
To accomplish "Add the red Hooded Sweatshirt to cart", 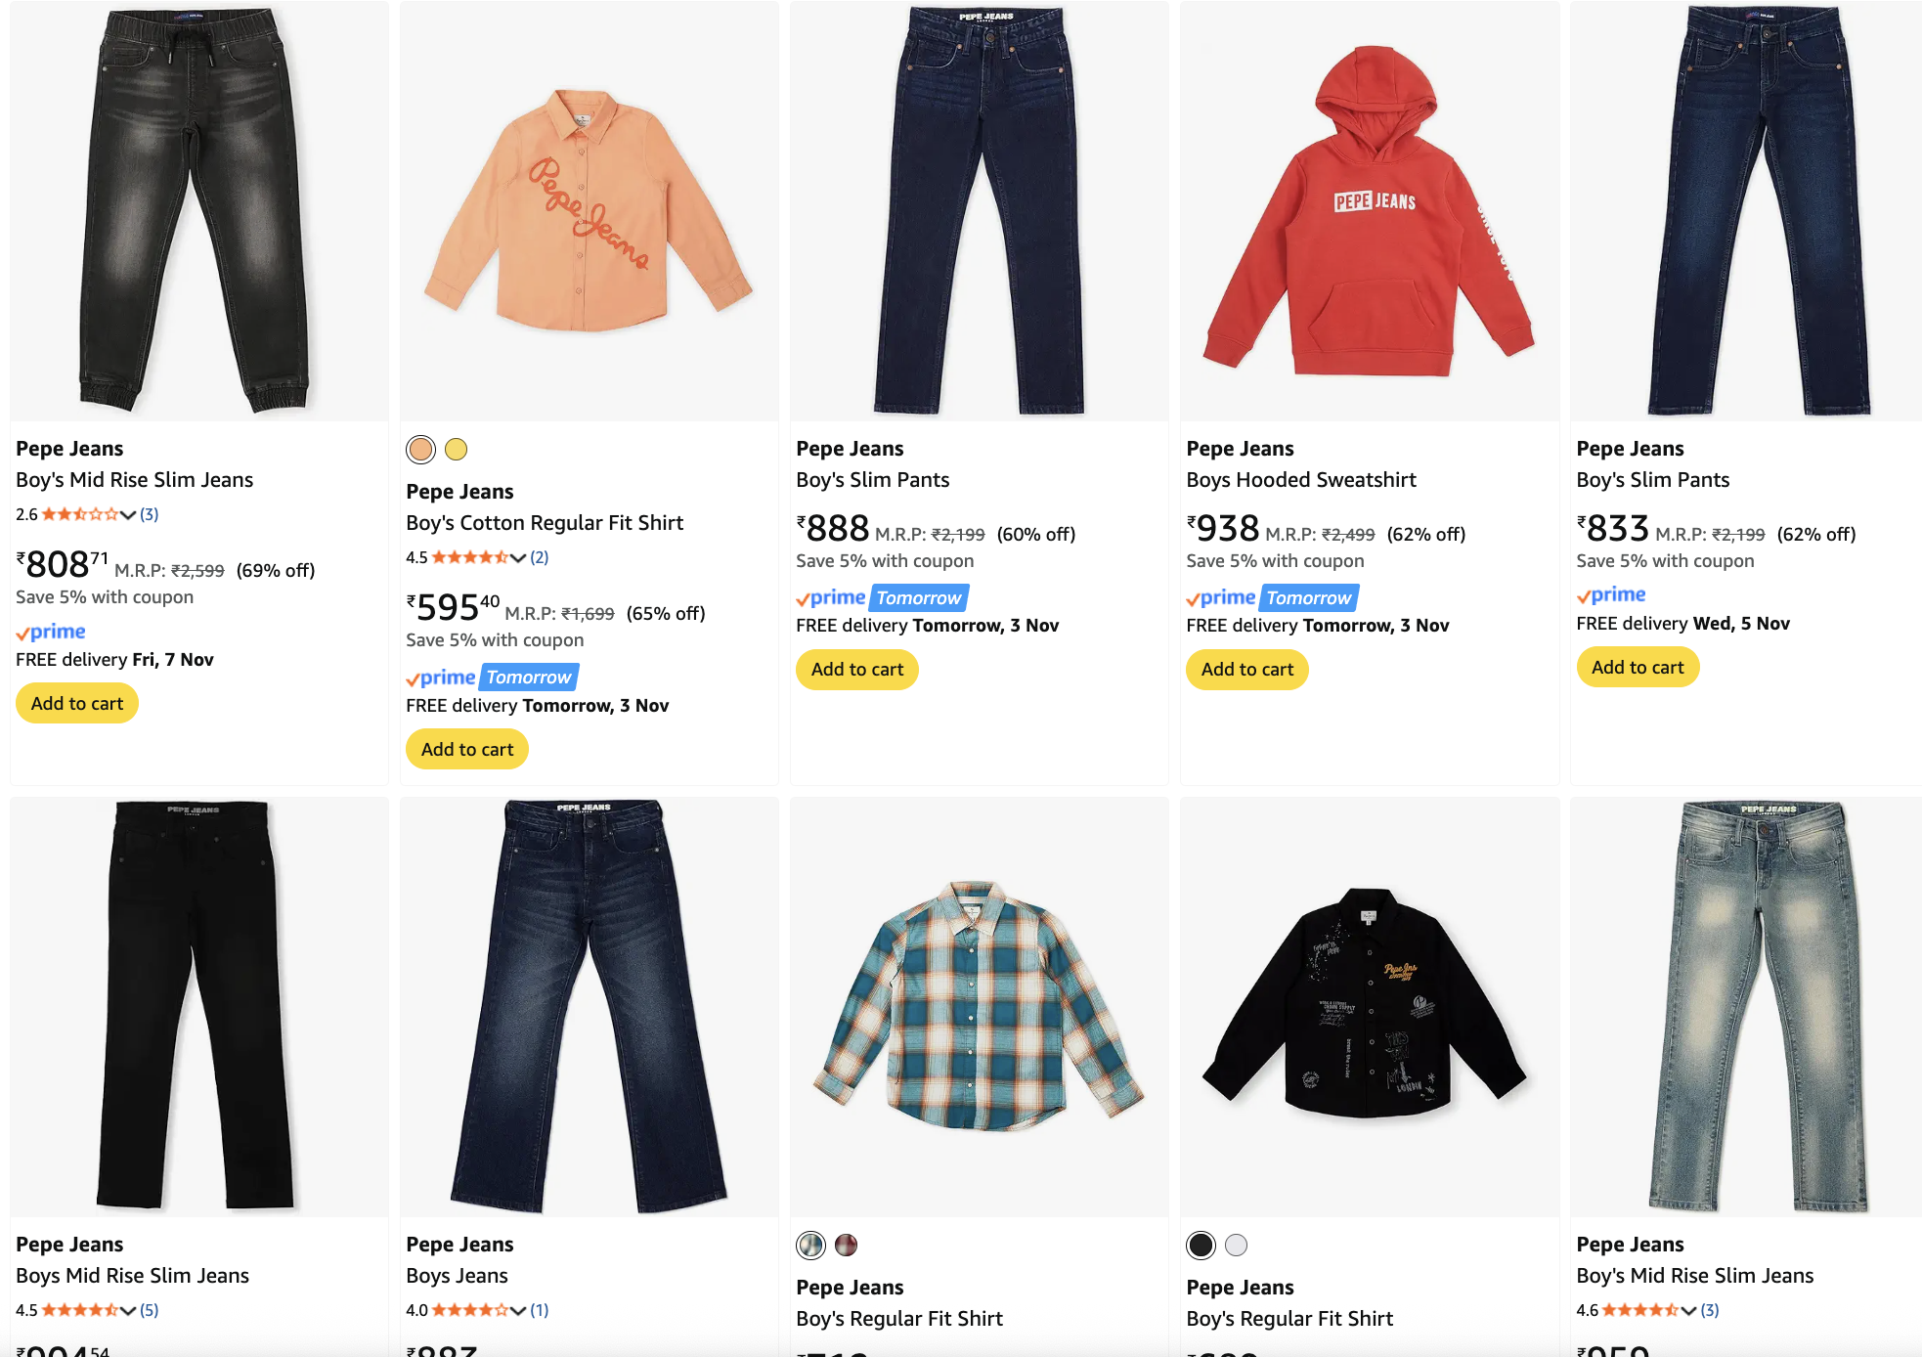I will point(1246,669).
